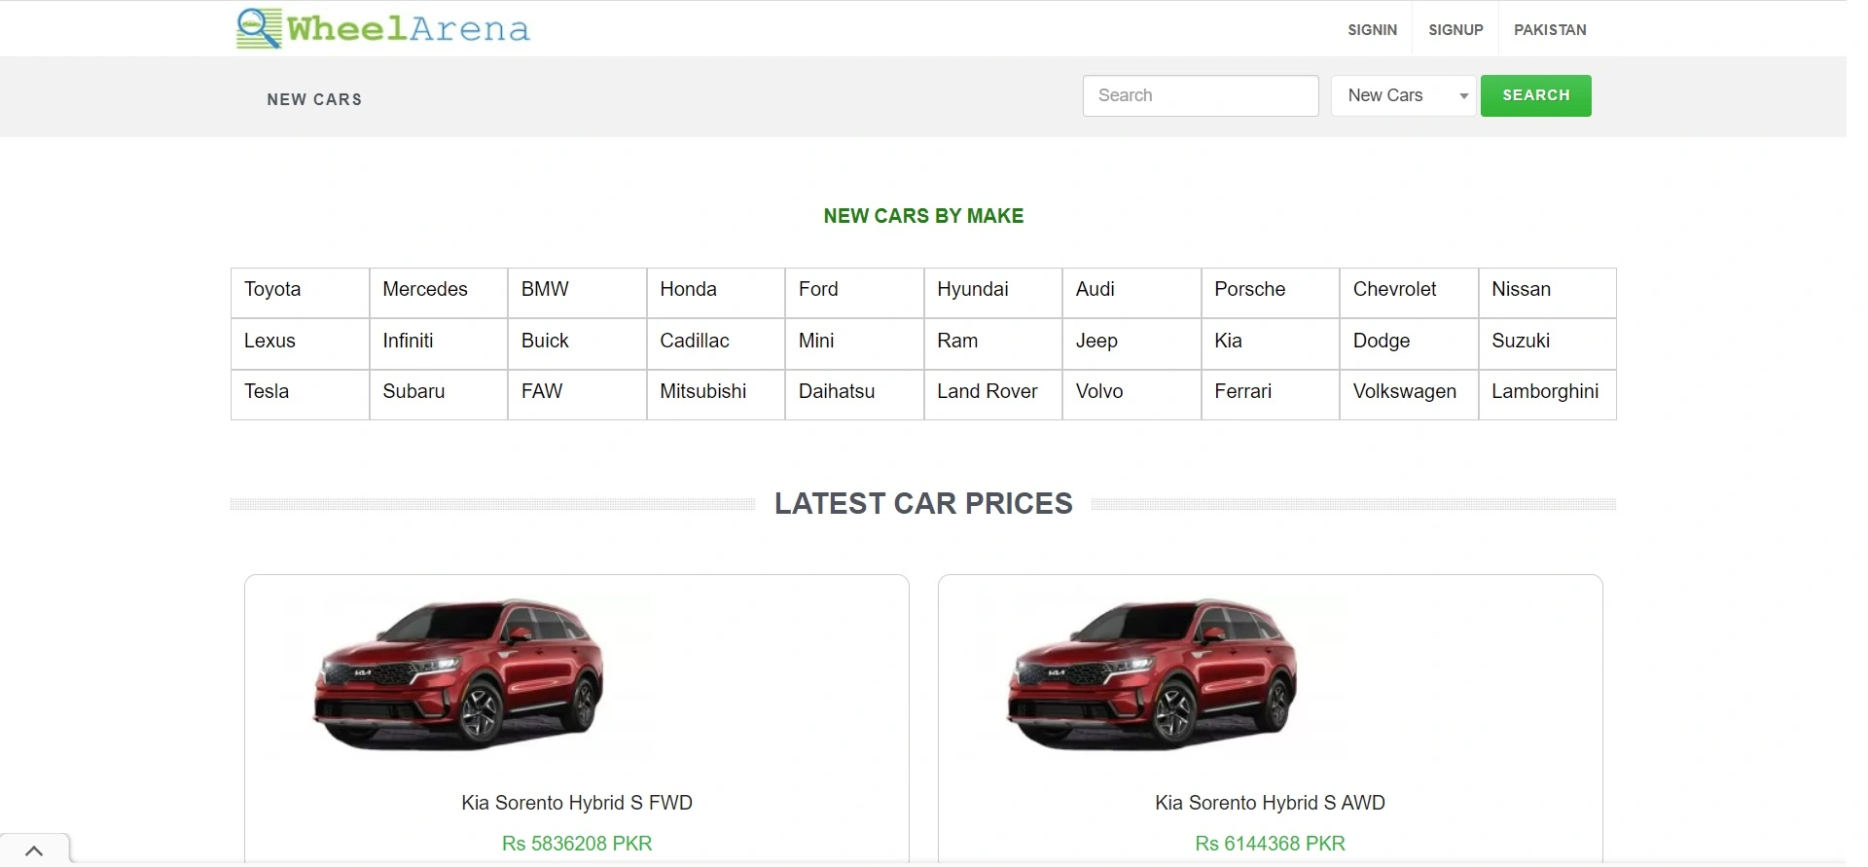Click the PAKISTAN country link
The height and width of the screenshot is (867, 1868).
(1550, 30)
